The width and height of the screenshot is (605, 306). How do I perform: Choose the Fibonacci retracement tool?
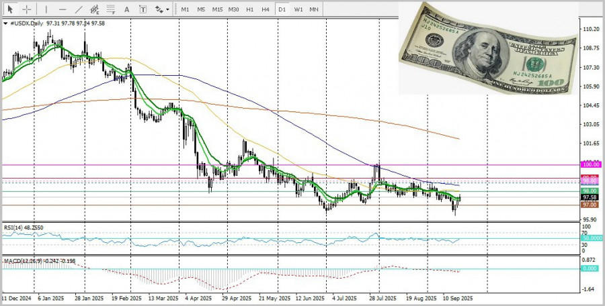pyautogui.click(x=110, y=9)
